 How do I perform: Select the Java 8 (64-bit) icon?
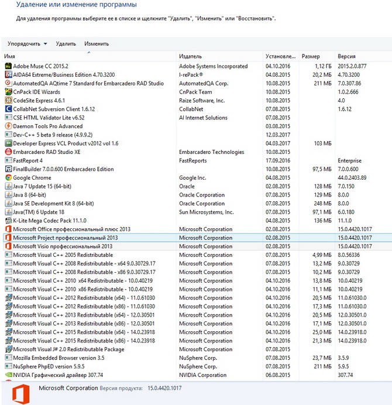pos(8,194)
